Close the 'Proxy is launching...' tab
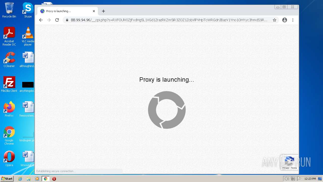 tap(94, 11)
